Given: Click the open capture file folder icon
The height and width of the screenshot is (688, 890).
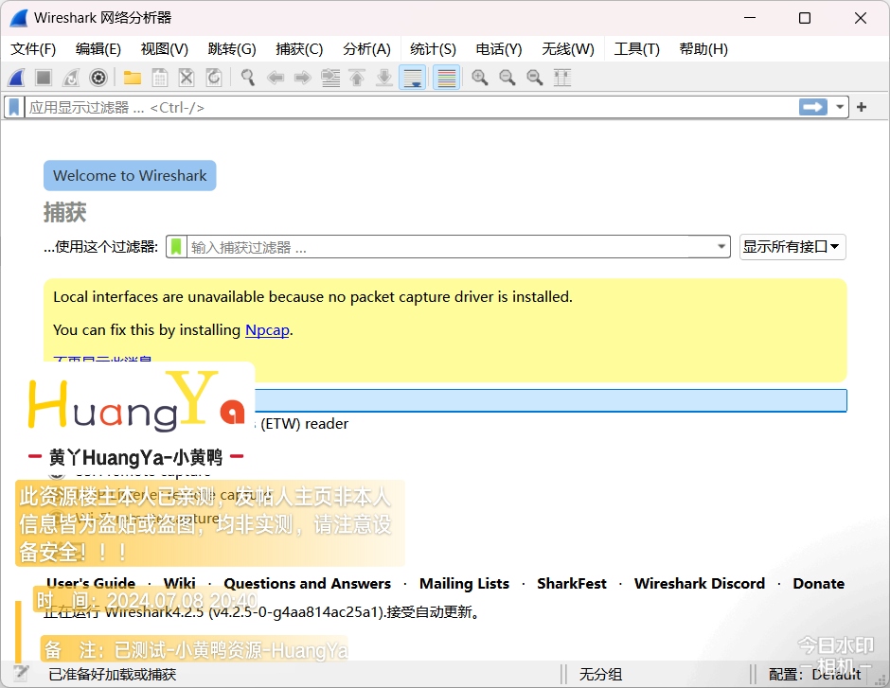Looking at the screenshot, I should [133, 78].
